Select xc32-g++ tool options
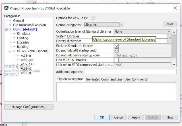 [28, 64]
